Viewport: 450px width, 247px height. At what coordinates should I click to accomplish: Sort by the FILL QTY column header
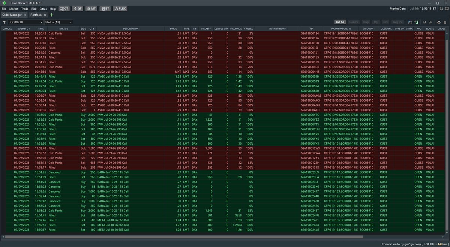206,28
